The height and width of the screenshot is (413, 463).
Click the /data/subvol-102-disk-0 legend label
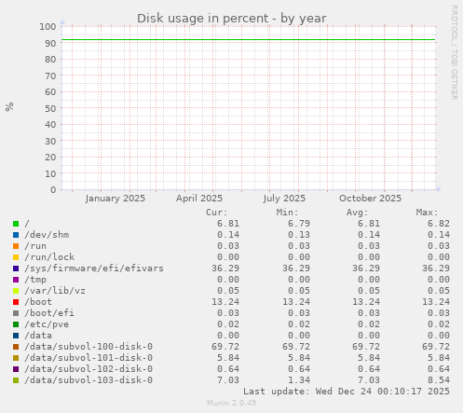coord(89,369)
